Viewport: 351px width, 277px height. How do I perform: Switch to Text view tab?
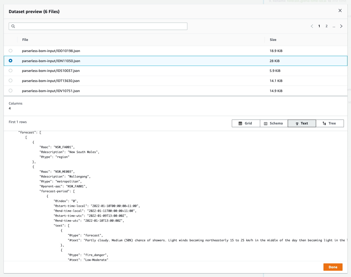click(x=302, y=123)
